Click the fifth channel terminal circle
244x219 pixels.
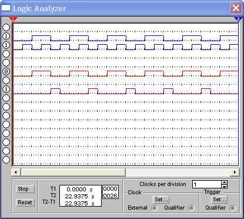(6, 62)
